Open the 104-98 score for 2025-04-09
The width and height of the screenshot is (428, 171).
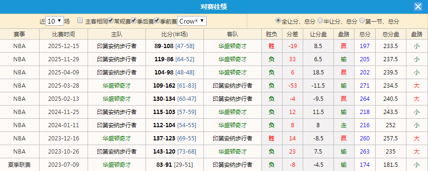(x=164, y=73)
